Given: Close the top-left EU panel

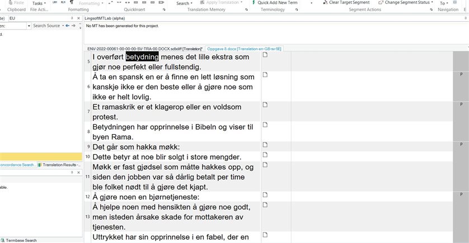Looking at the screenshot, I should coord(79,18).
